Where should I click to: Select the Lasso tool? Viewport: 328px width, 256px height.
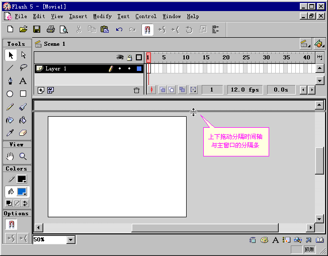coord(23,68)
